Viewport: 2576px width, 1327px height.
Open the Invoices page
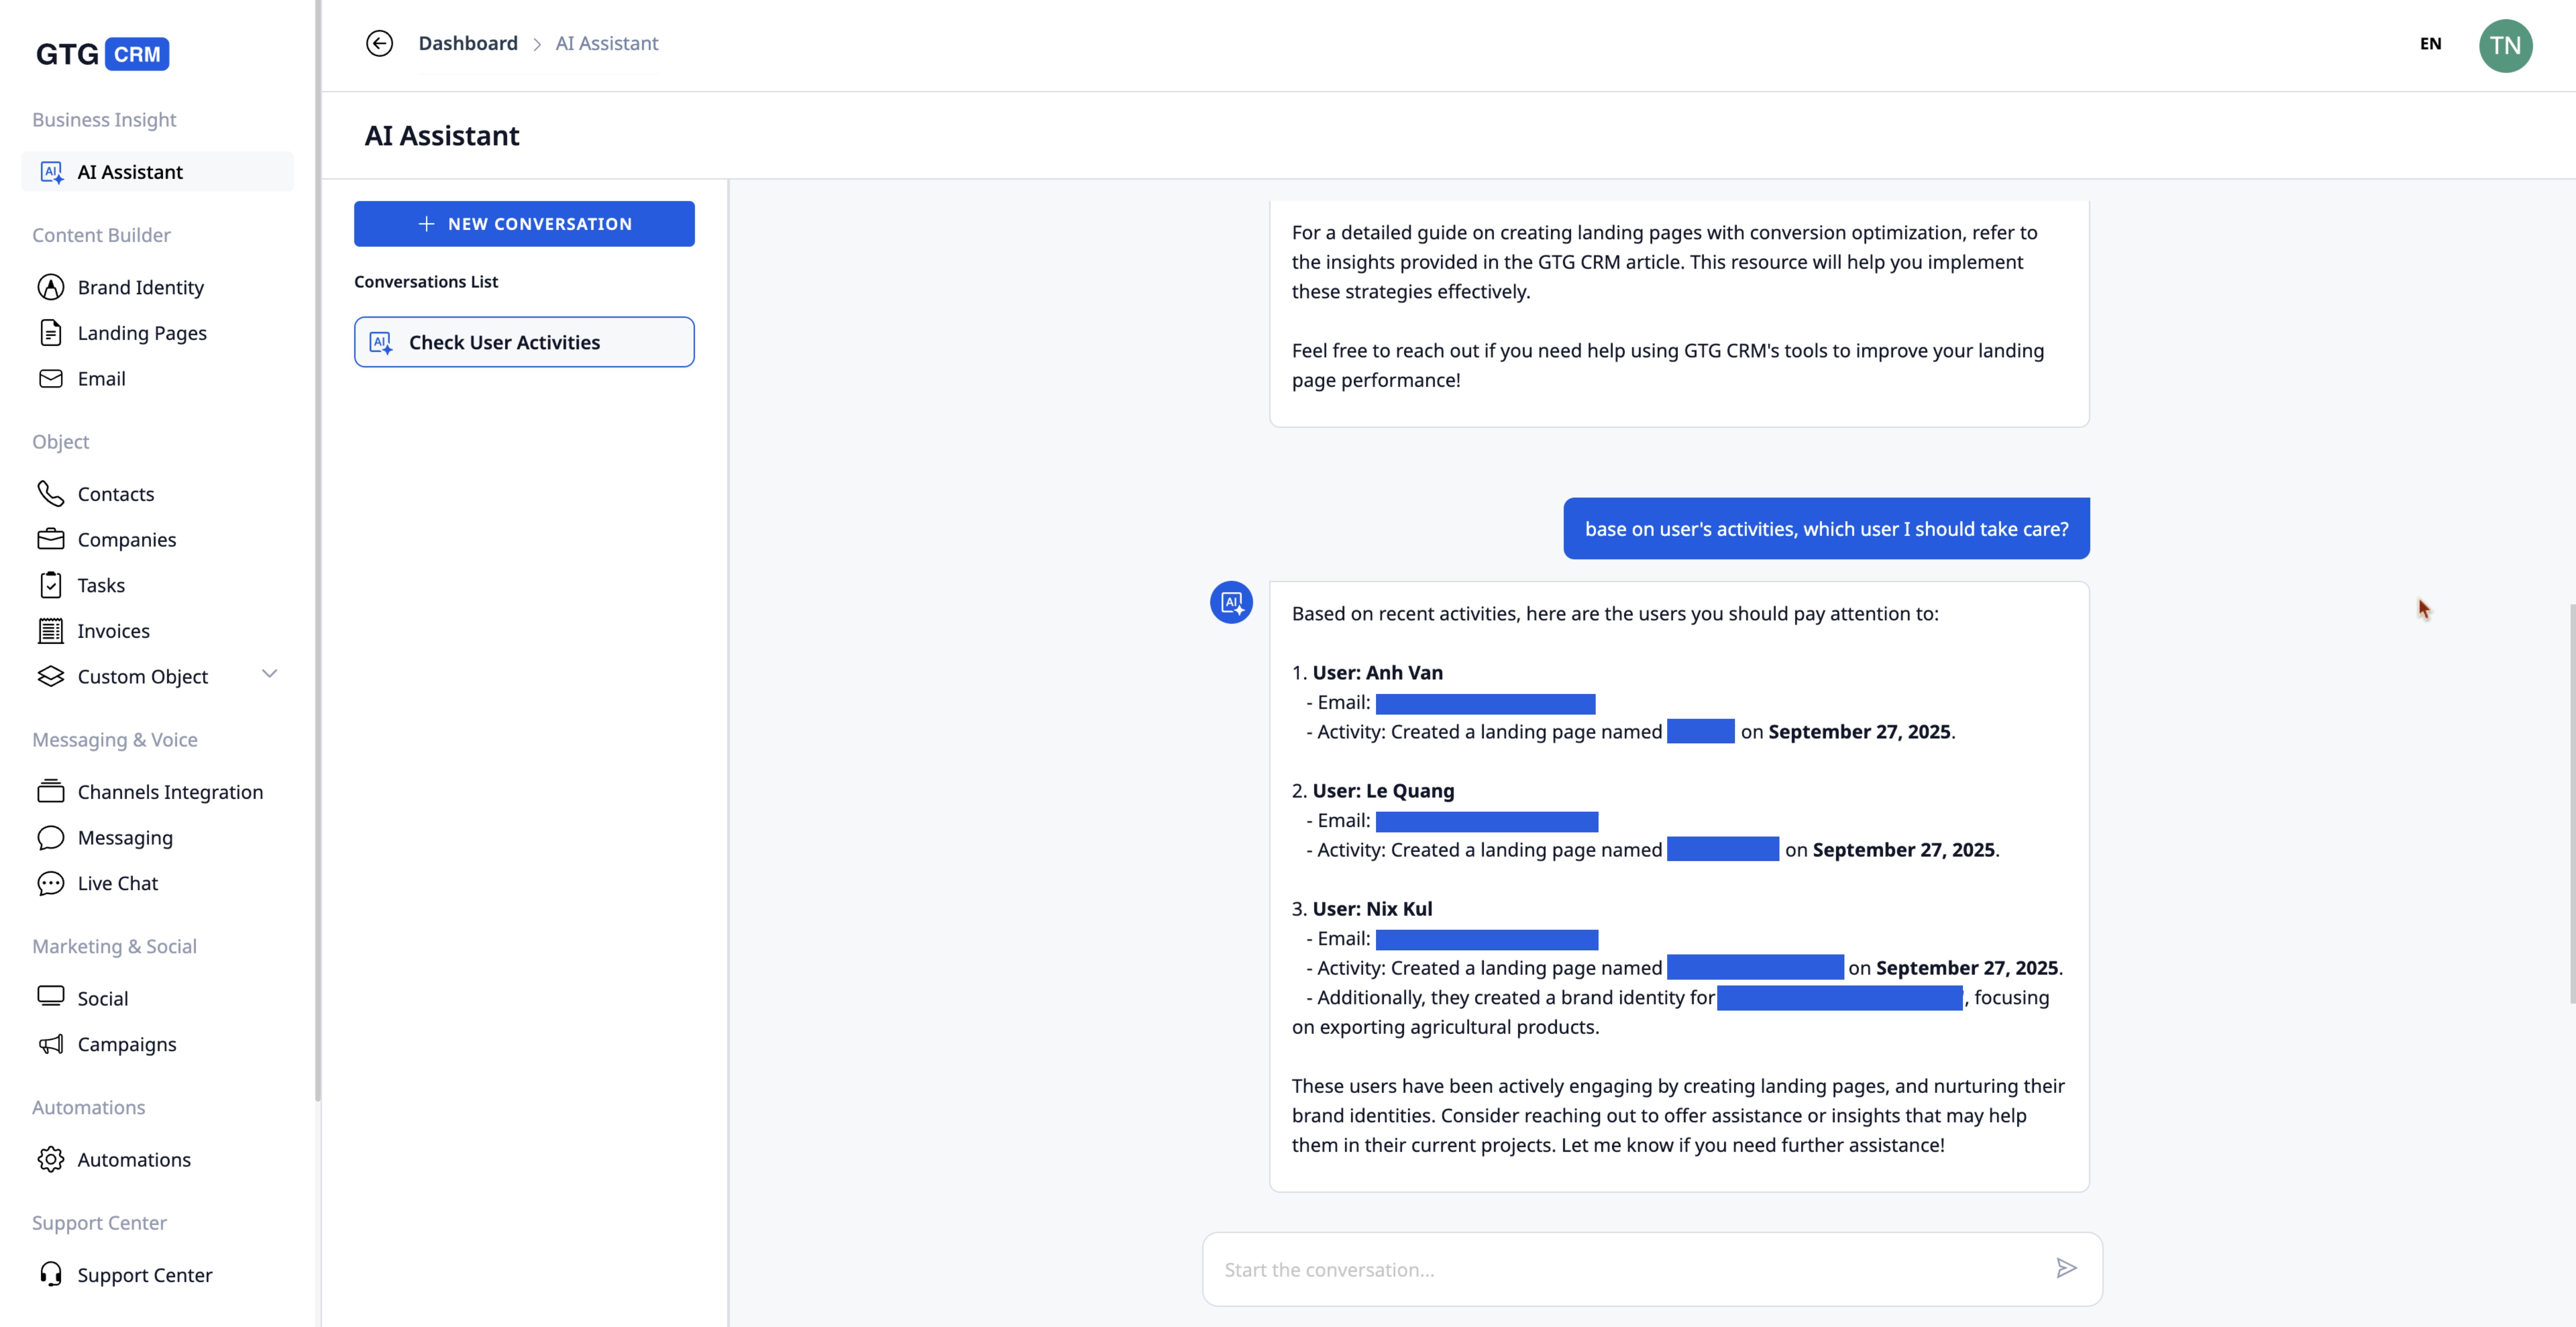point(113,631)
